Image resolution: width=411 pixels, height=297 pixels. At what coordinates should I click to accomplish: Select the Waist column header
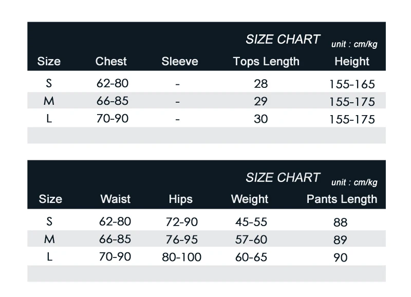(115, 199)
